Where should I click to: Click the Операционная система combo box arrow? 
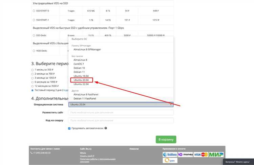[171, 105]
